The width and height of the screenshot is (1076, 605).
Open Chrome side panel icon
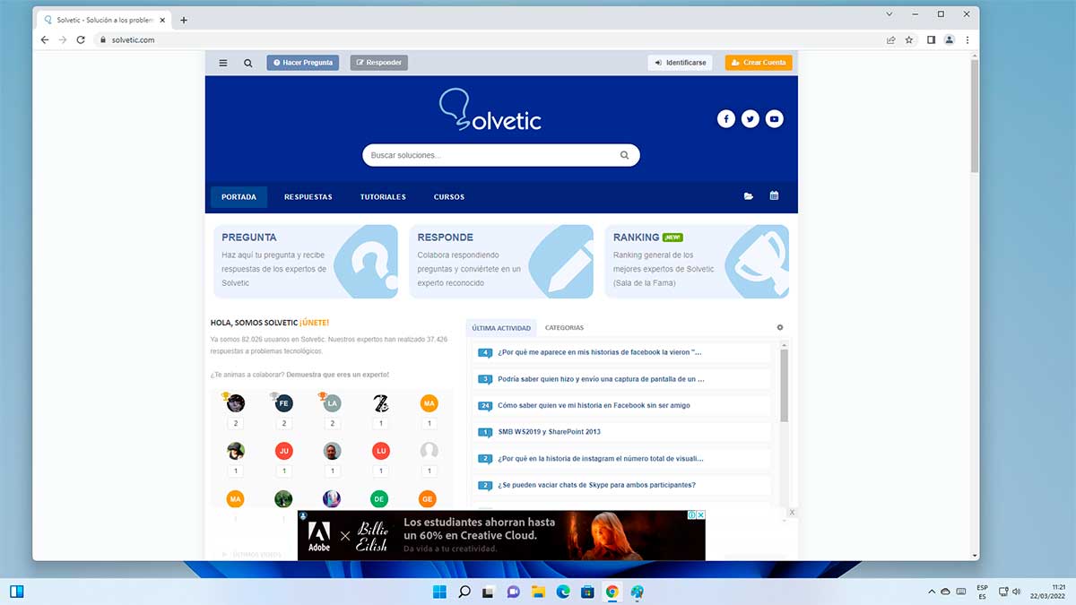(x=931, y=39)
